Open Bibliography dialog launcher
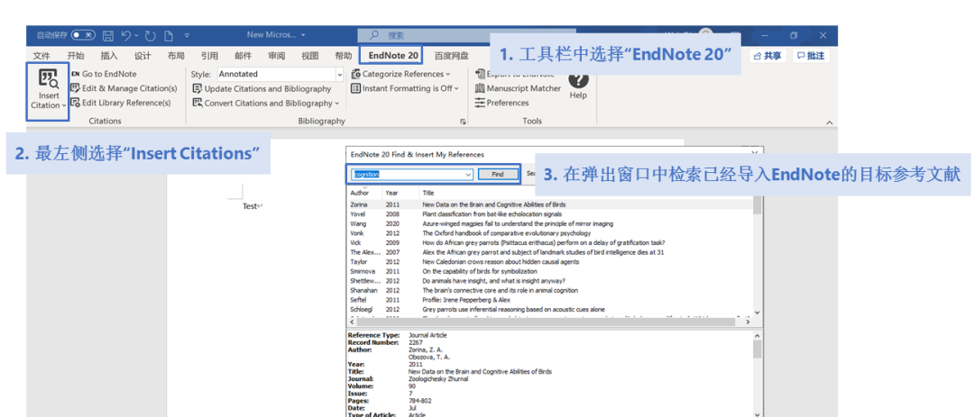The image size is (974, 417). click(x=463, y=122)
